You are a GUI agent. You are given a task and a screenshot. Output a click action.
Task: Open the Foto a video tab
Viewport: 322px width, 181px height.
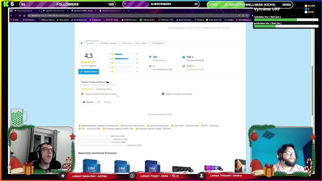142,43
